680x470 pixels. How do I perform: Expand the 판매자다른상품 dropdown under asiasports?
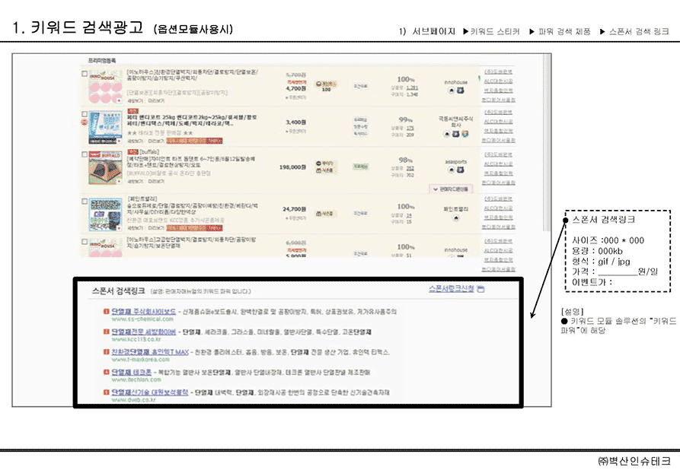coord(451,188)
